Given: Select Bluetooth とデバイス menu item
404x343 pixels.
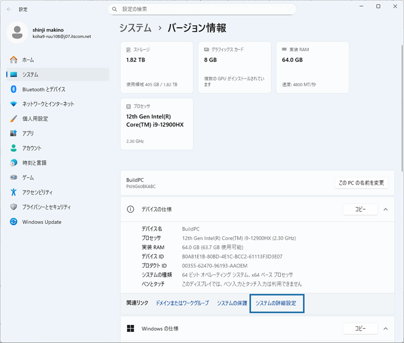Looking at the screenshot, I should pos(58,89).
